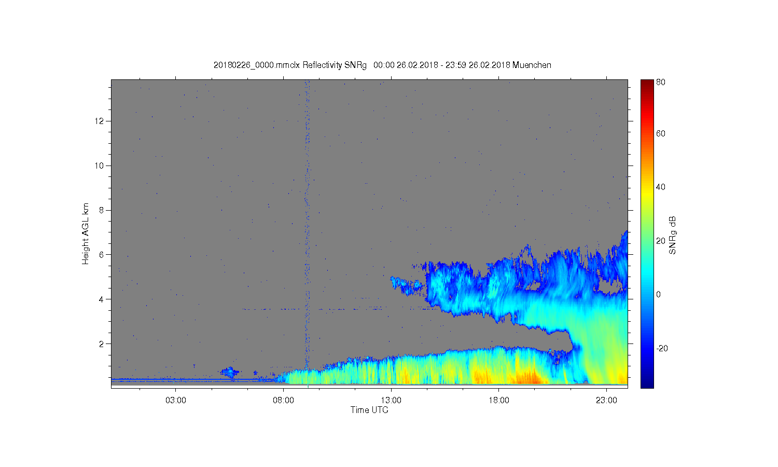Click the colorbar value '60'
The width and height of the screenshot is (778, 467).
661,134
